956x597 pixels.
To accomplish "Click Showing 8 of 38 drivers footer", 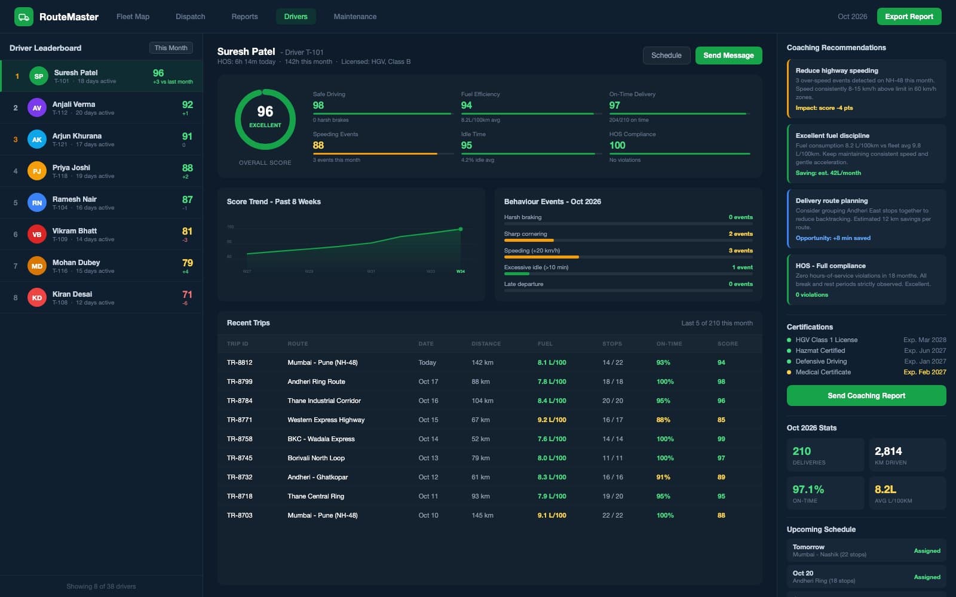I will pos(101,586).
